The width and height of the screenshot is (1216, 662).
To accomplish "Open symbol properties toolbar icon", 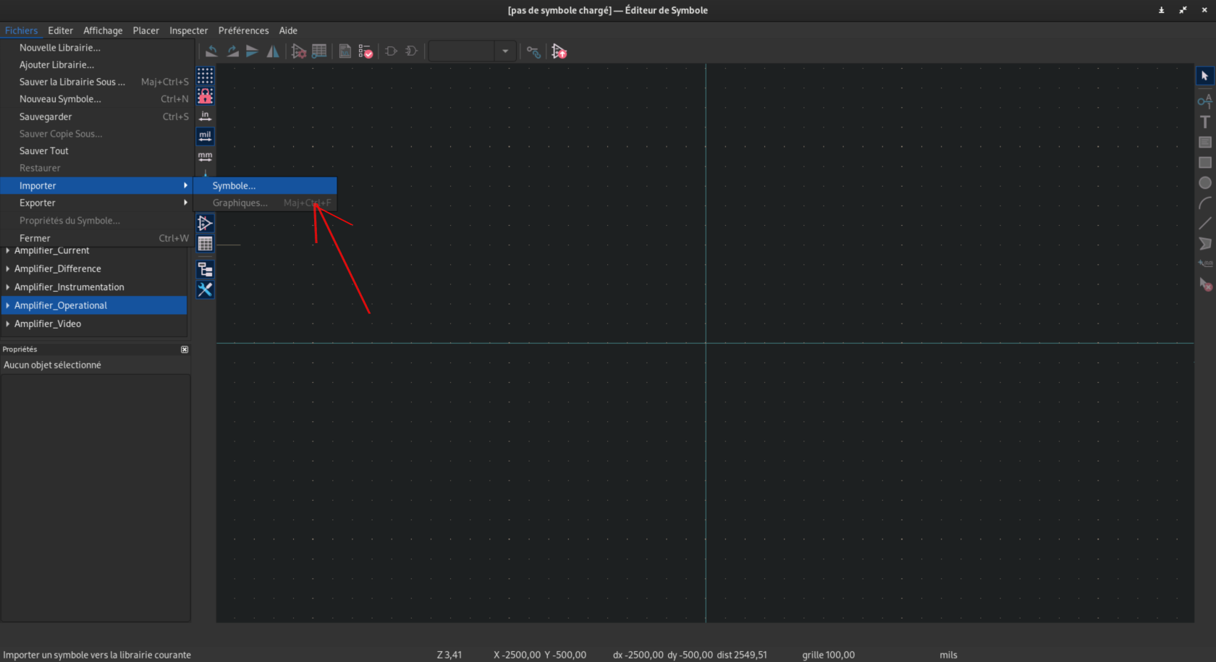I will pyautogui.click(x=298, y=51).
